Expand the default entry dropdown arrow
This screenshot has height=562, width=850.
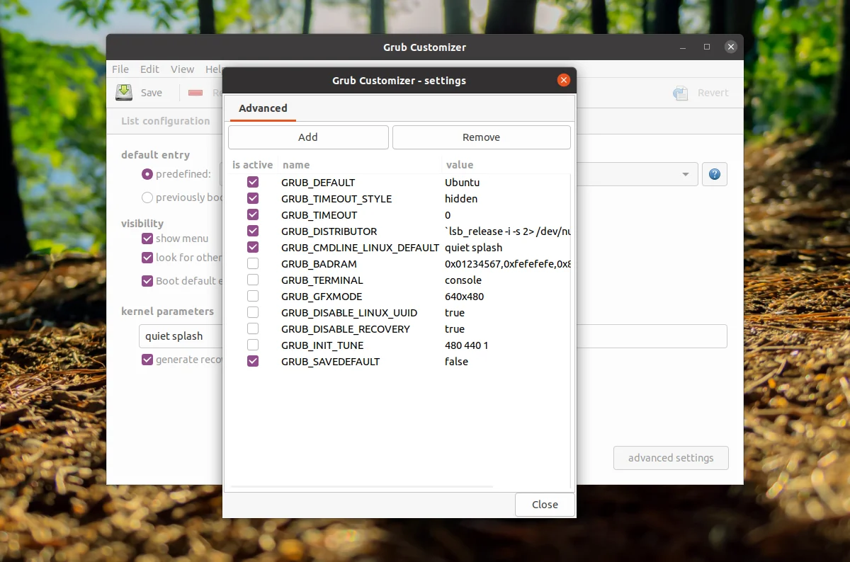point(685,174)
